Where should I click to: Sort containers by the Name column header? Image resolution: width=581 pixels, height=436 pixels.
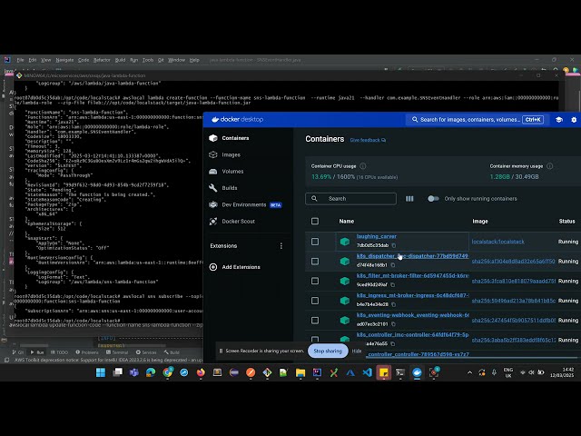point(347,222)
